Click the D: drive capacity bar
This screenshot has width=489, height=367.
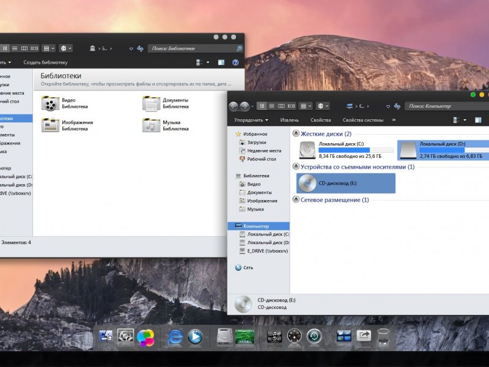454,150
